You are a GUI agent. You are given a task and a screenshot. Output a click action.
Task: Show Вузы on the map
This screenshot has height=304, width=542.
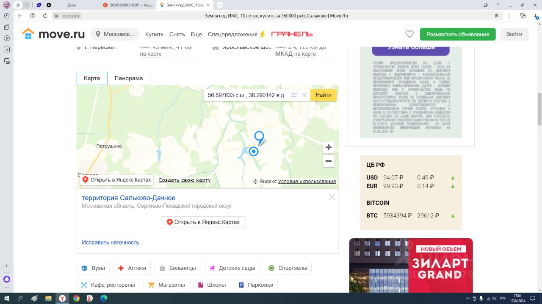click(x=93, y=268)
